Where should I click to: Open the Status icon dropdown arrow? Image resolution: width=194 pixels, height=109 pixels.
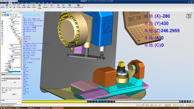click(7, 9)
